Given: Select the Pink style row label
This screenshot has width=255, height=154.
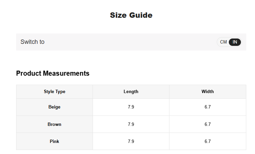Looking at the screenshot, I should (x=54, y=141).
